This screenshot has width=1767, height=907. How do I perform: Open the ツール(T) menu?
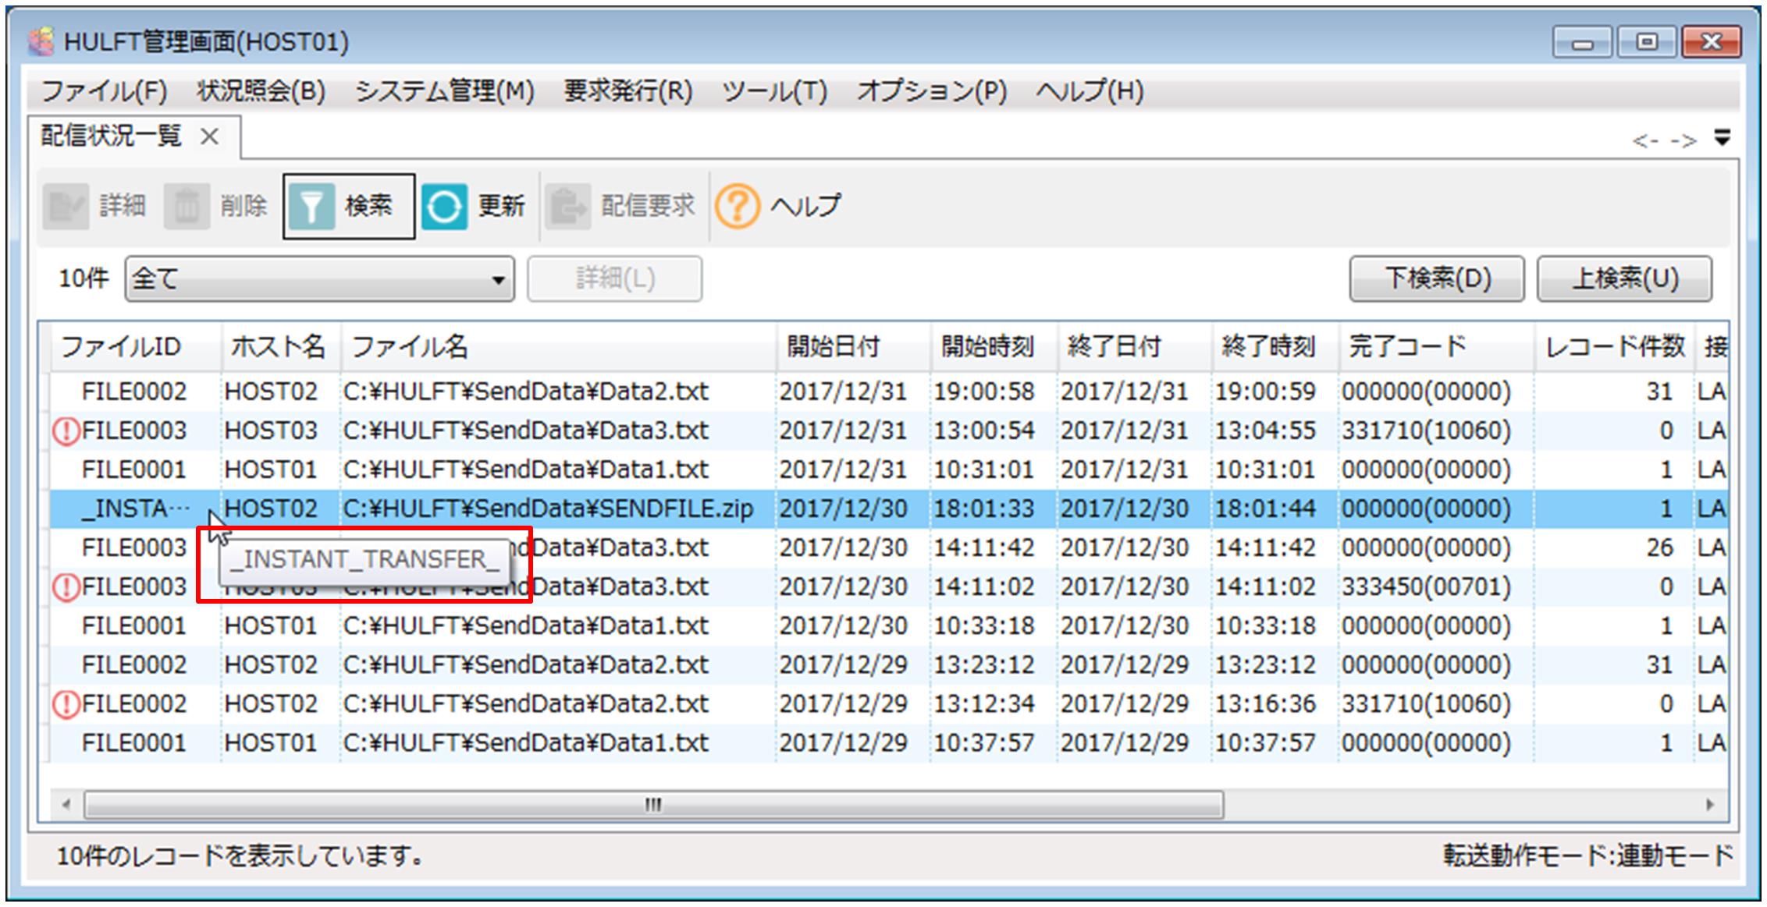coord(775,91)
